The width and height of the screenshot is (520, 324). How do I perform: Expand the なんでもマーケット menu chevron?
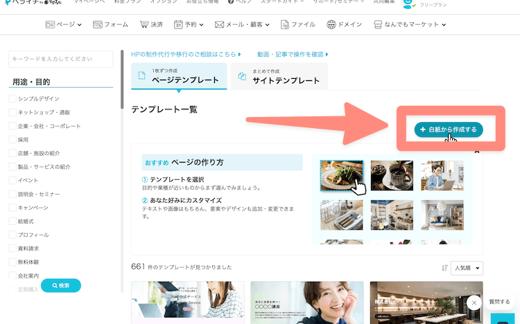444,25
